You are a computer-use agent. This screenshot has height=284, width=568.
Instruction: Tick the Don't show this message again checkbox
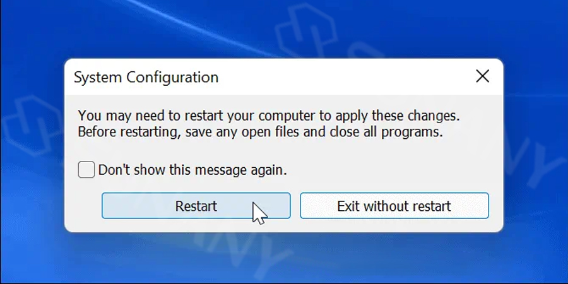pos(86,170)
